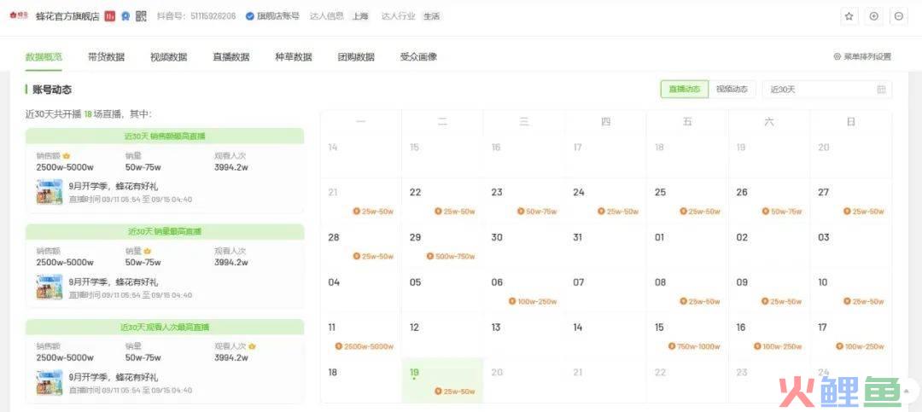This screenshot has height=412, width=922.
Task: Click the 25w-50w sales badge on day 27
Action: 863,211
